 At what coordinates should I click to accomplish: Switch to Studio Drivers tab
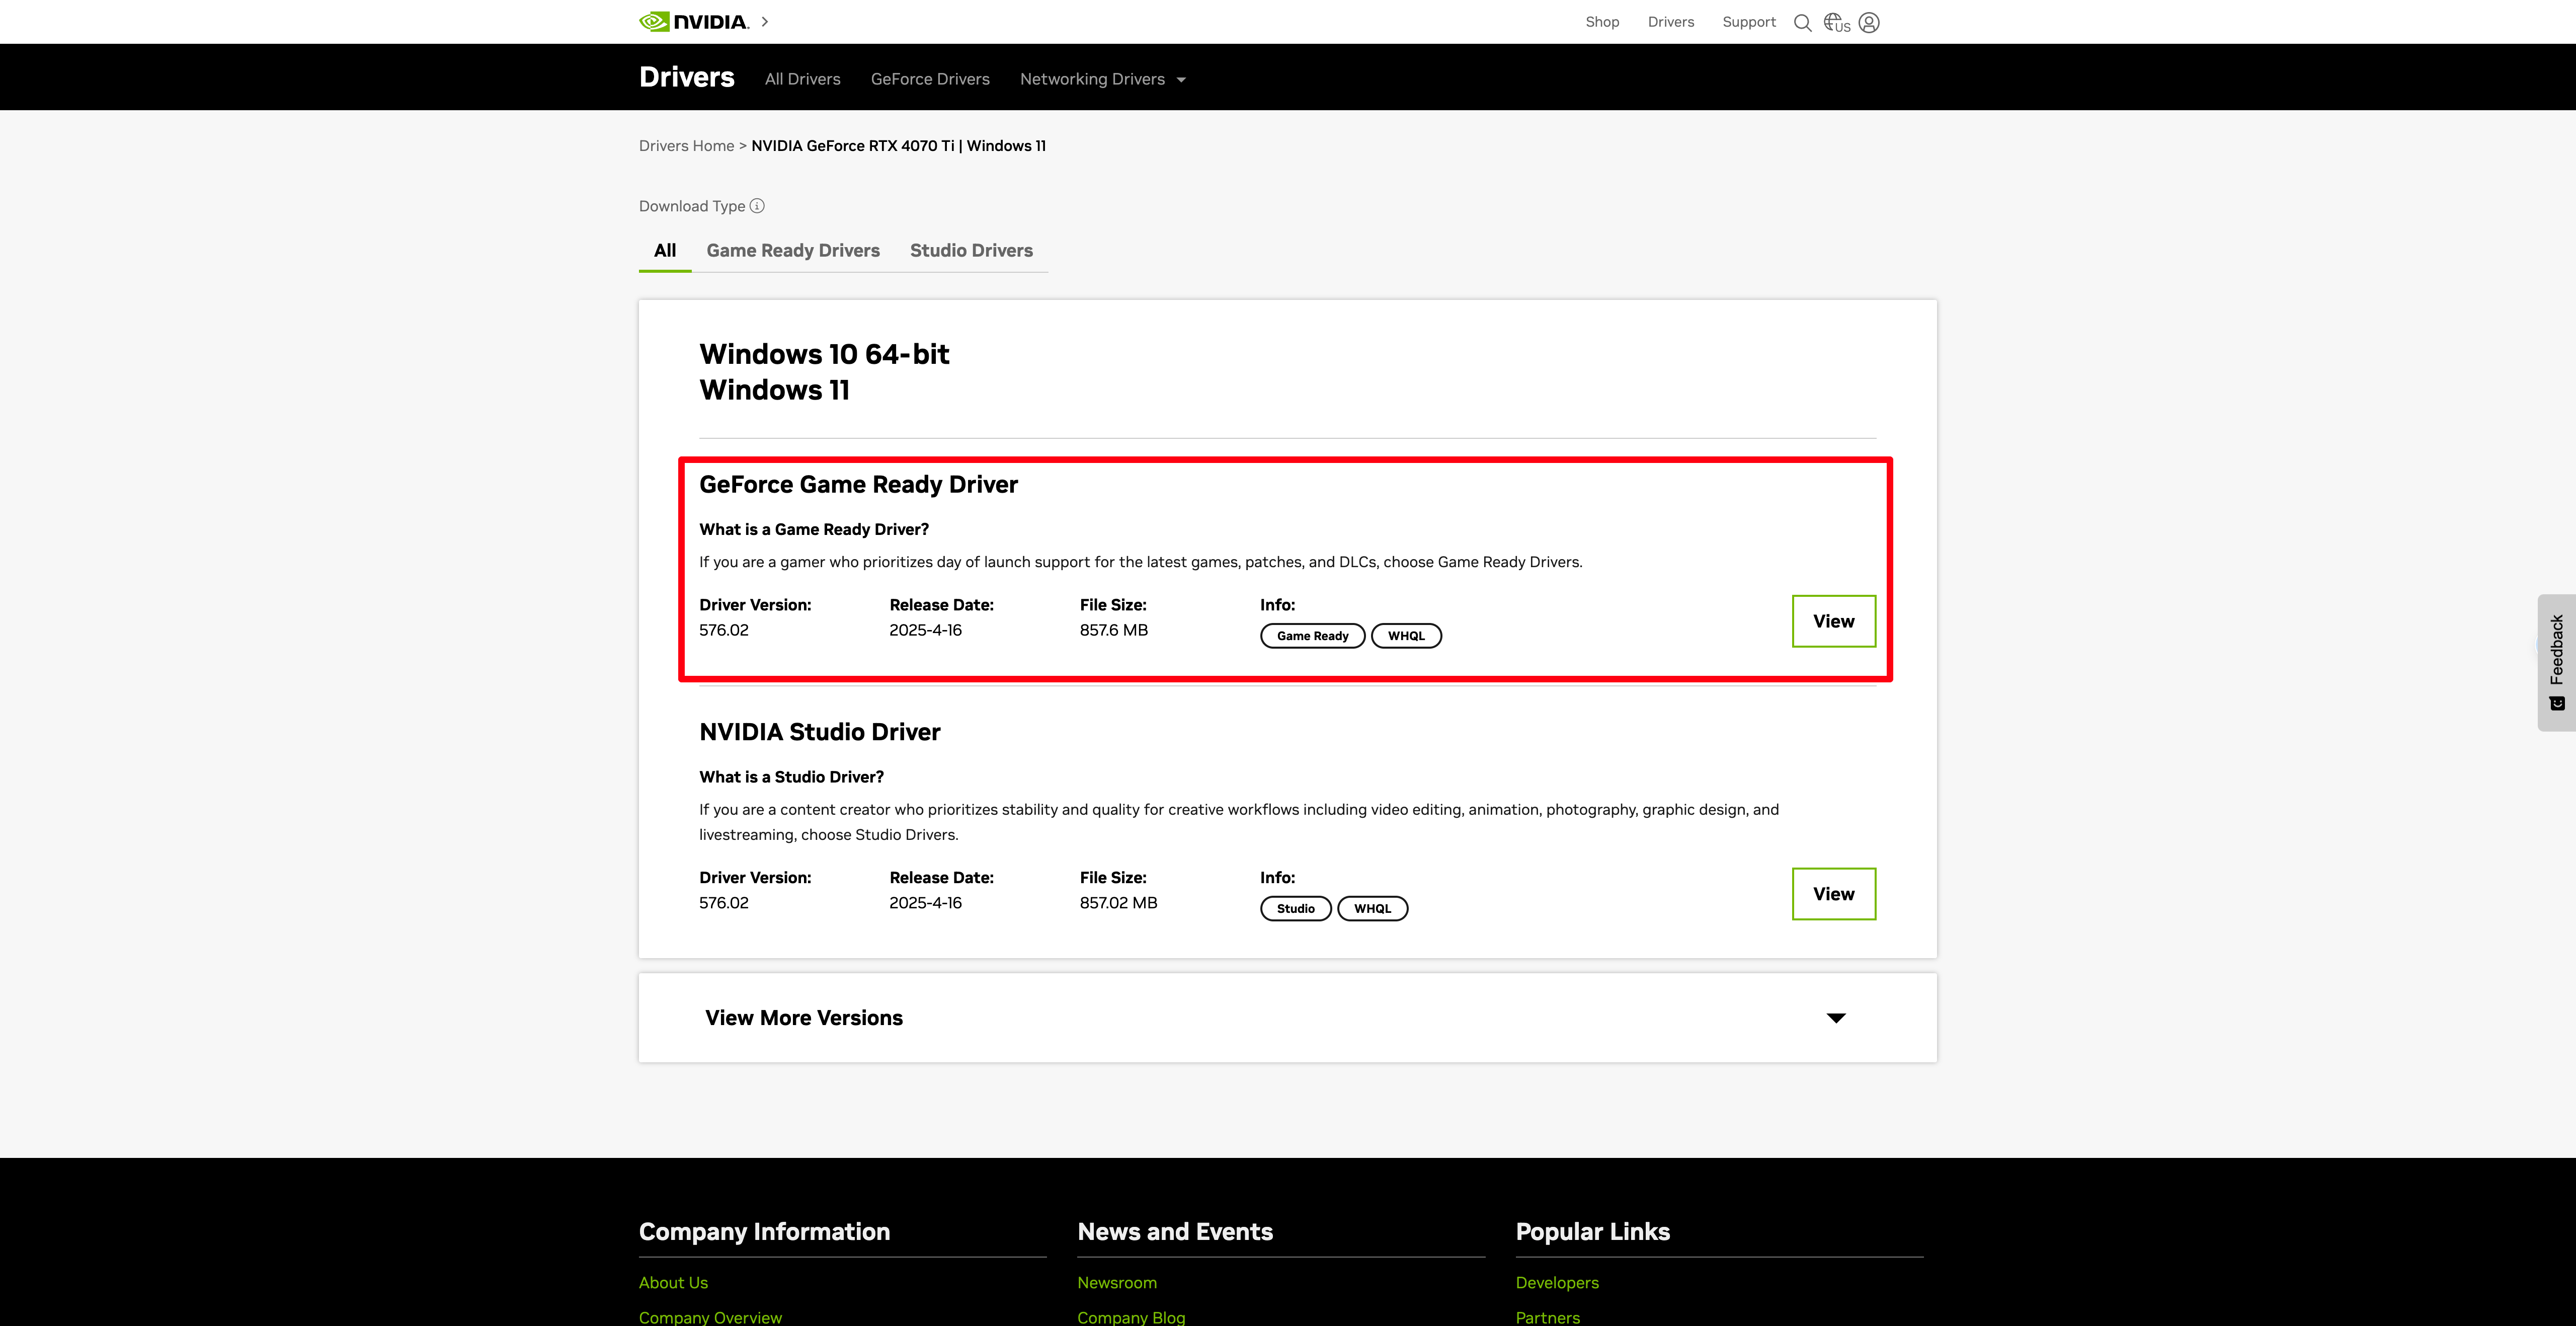tap(971, 251)
